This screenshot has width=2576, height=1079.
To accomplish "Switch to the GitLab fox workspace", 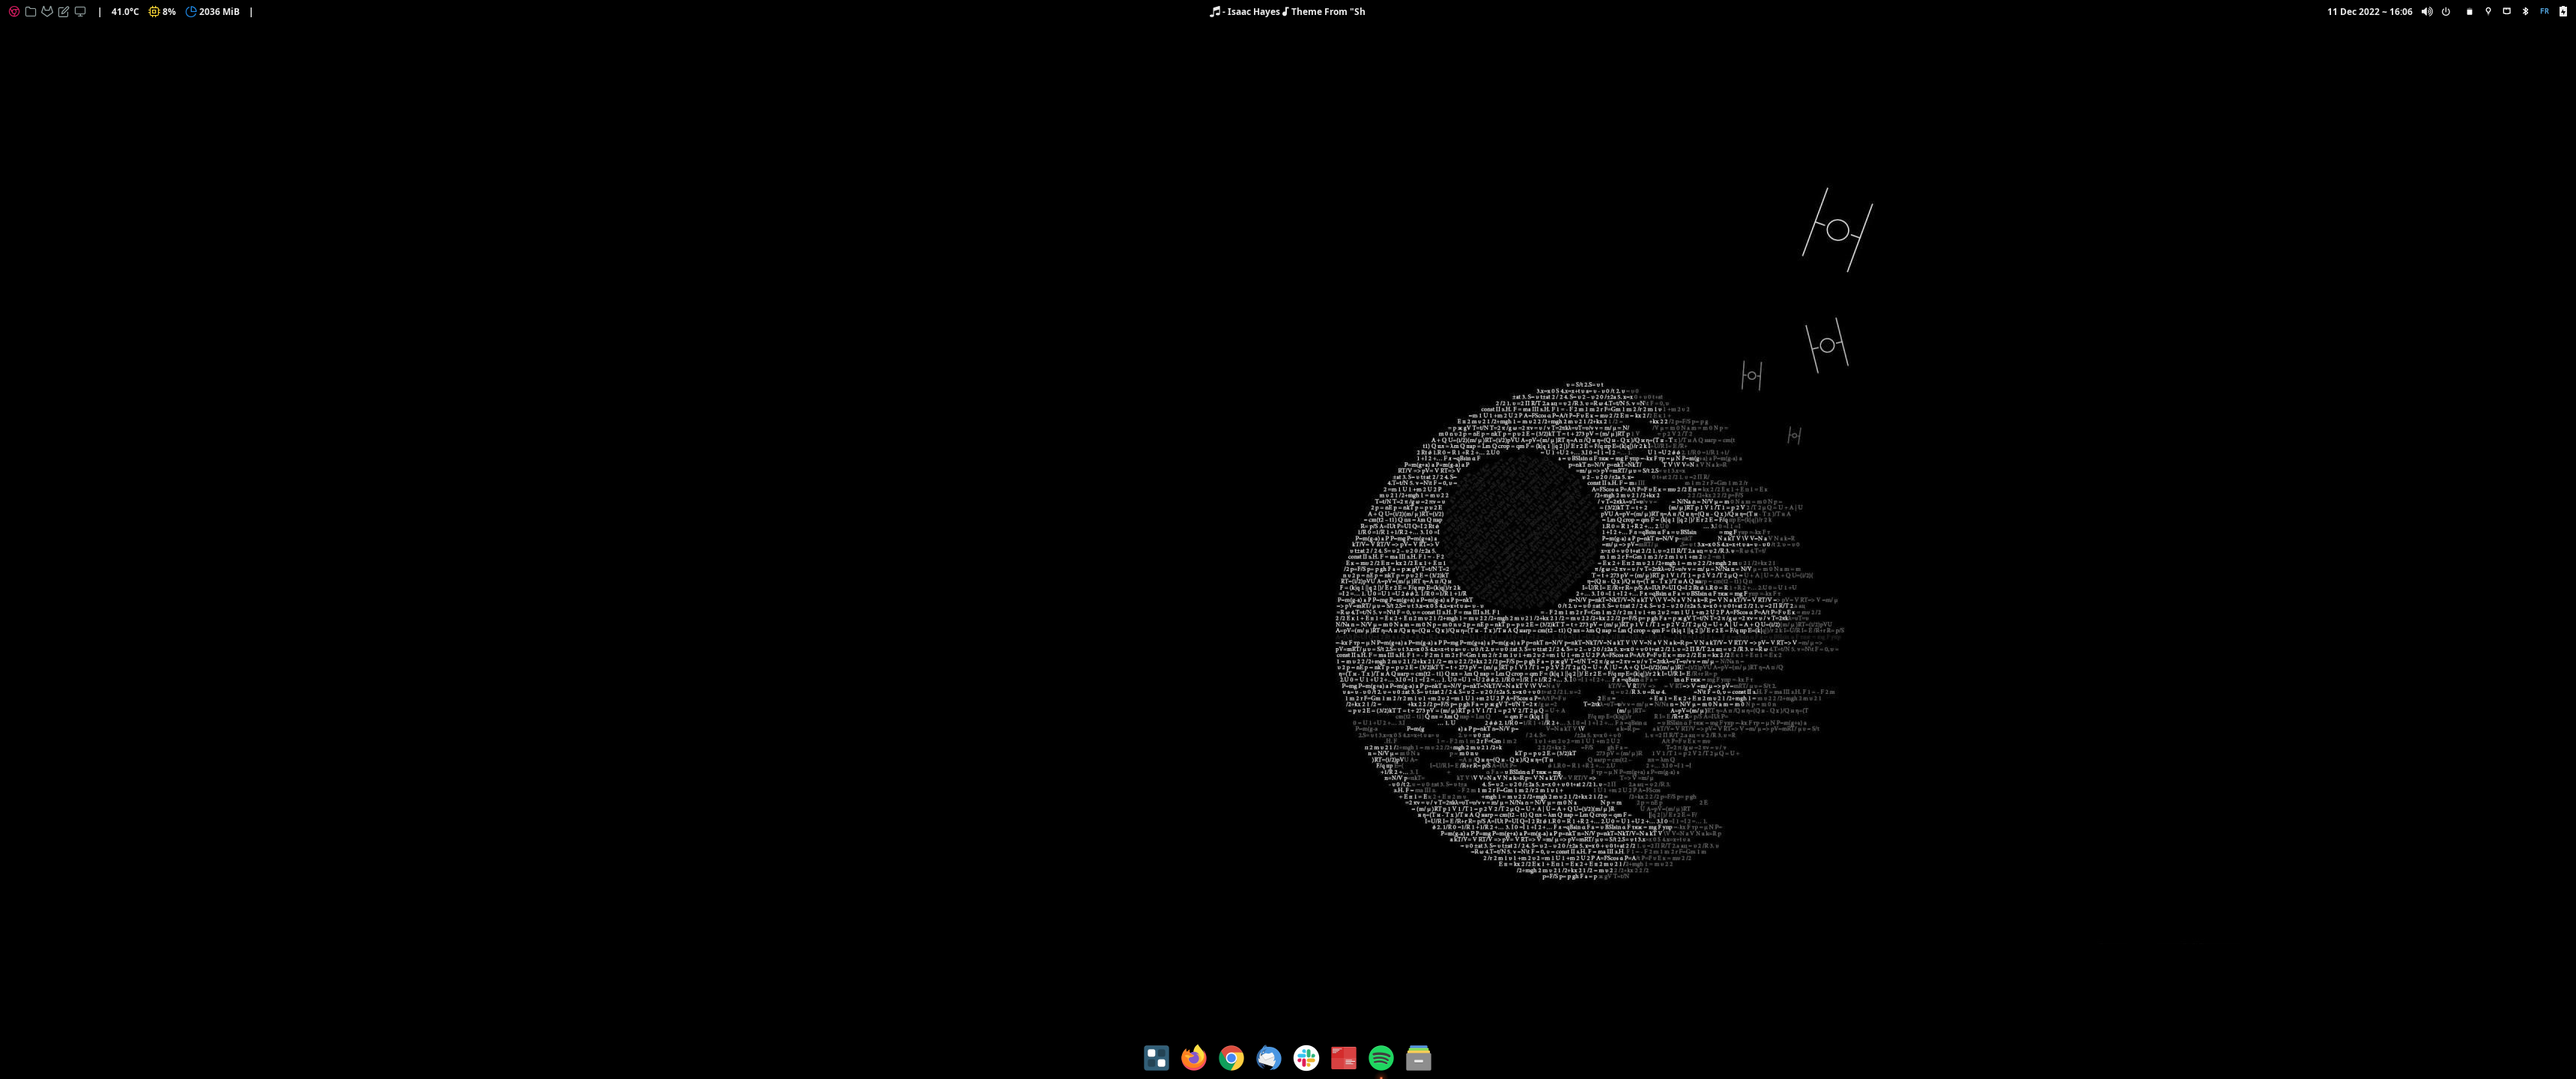I will pyautogui.click(x=47, y=12).
